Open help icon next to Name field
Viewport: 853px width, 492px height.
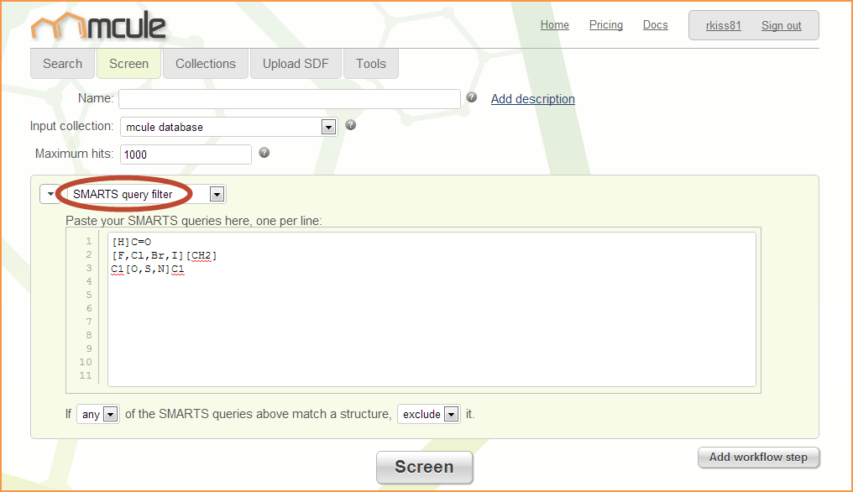[x=472, y=97]
